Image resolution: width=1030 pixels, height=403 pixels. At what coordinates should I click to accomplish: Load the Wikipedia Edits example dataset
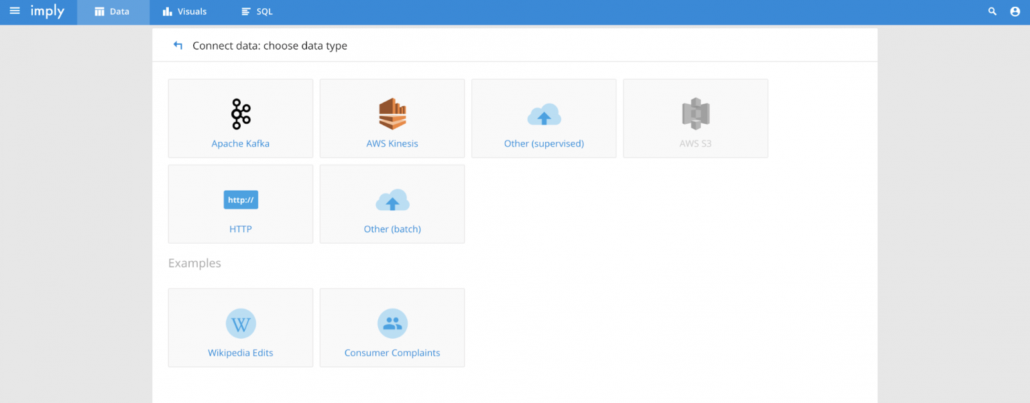click(x=240, y=327)
